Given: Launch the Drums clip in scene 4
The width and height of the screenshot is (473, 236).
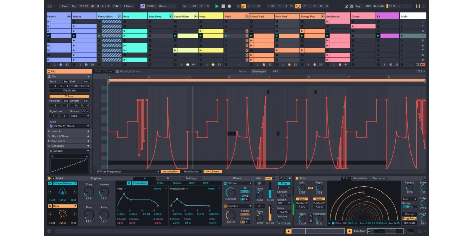Looking at the screenshot, I should pyautogui.click(x=49, y=36).
